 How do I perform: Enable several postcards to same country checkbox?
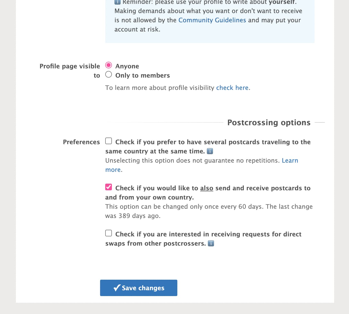(x=109, y=141)
